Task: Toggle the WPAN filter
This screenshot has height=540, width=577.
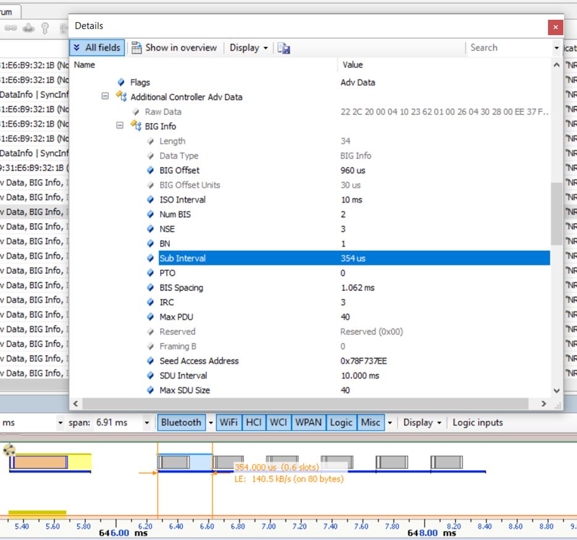Action: tap(308, 423)
